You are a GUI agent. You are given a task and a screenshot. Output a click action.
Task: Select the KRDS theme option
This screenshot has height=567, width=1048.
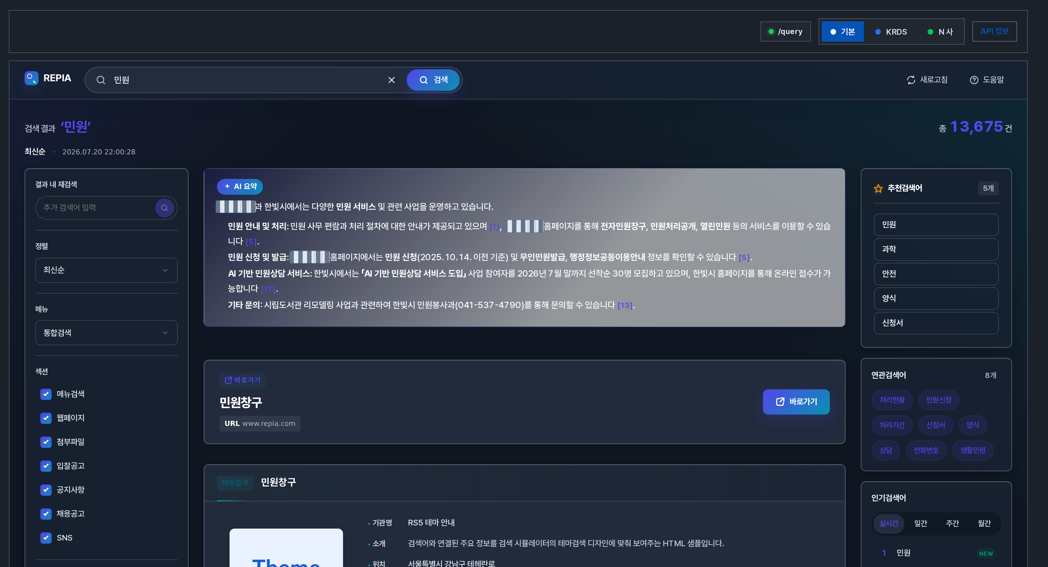point(891,32)
